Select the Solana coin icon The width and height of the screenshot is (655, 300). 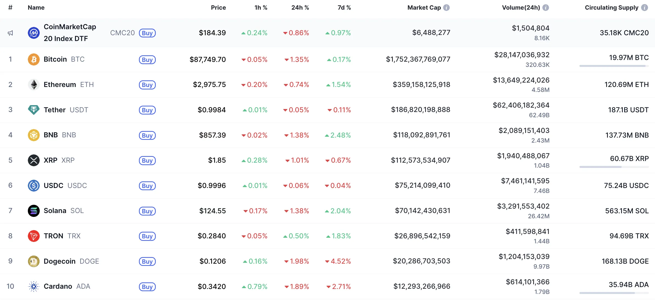coord(34,211)
